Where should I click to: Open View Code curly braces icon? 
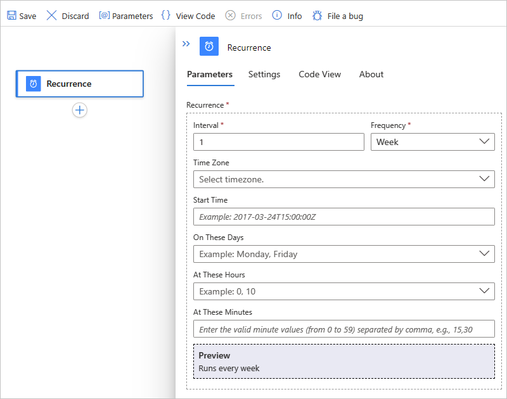pyautogui.click(x=166, y=16)
